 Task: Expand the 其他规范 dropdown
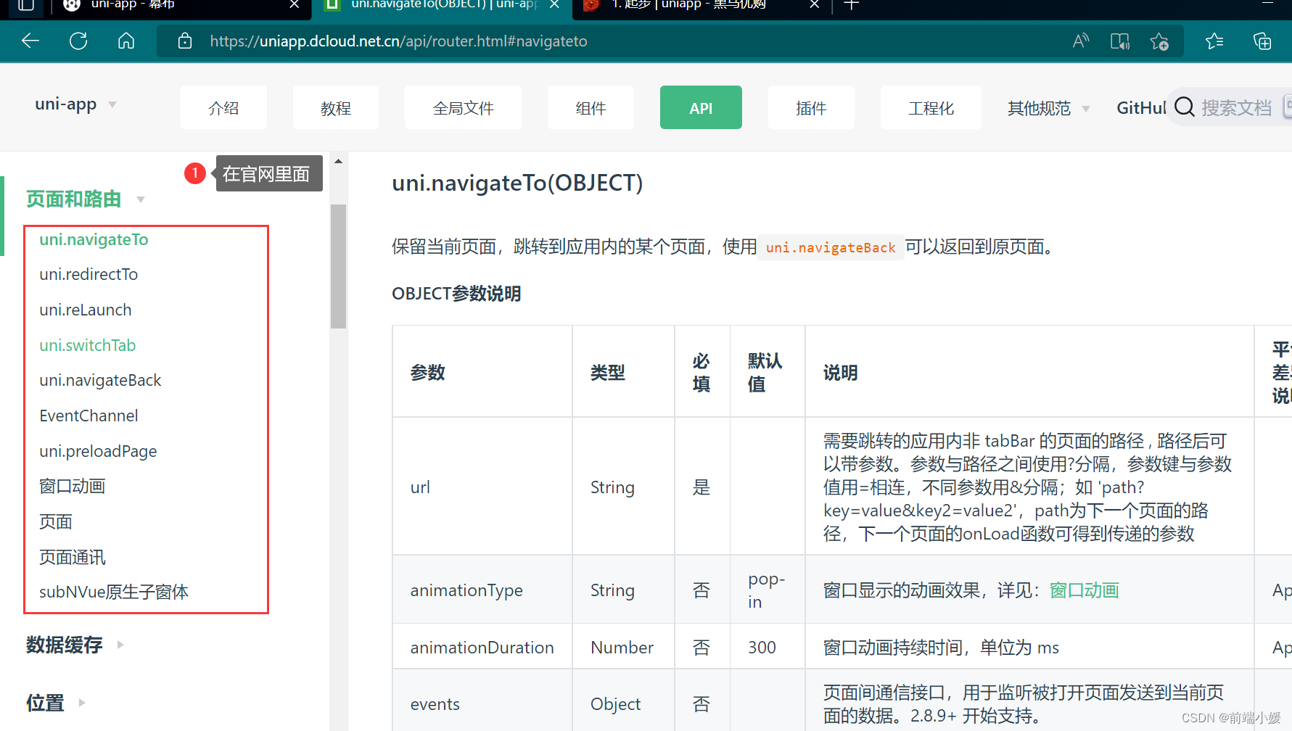pos(1048,108)
